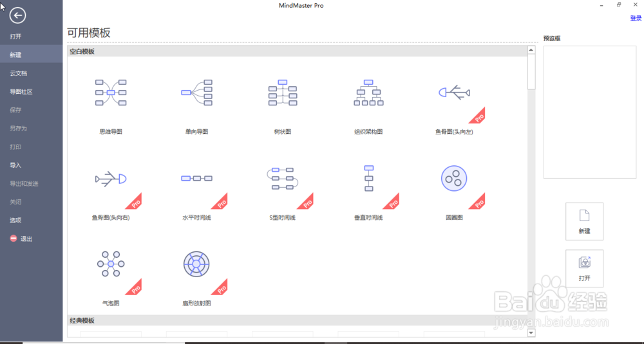Click 保存 in the sidebar
The image size is (644, 344).
(31, 110)
